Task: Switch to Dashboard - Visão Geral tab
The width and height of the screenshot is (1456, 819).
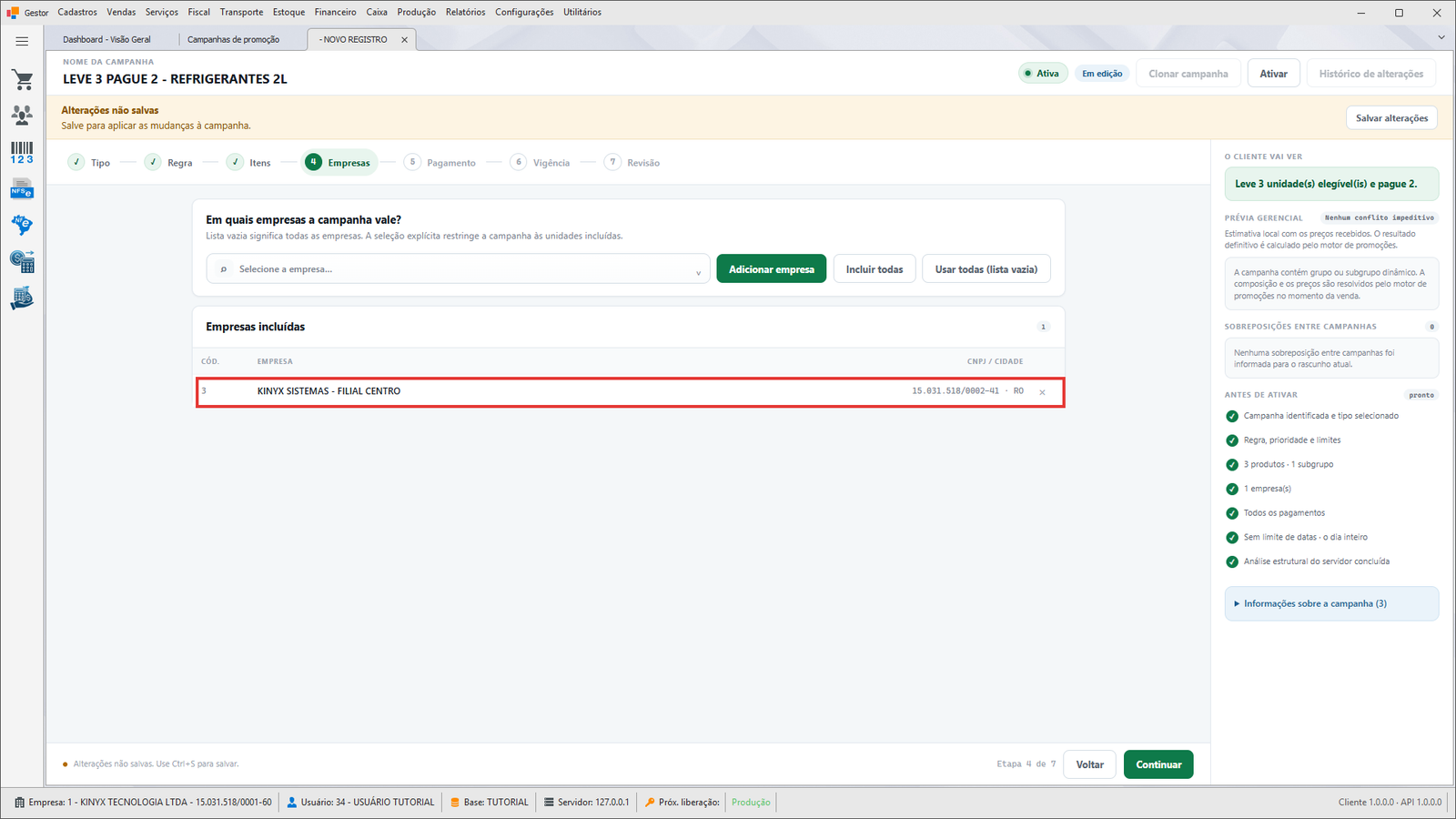Action: click(107, 40)
